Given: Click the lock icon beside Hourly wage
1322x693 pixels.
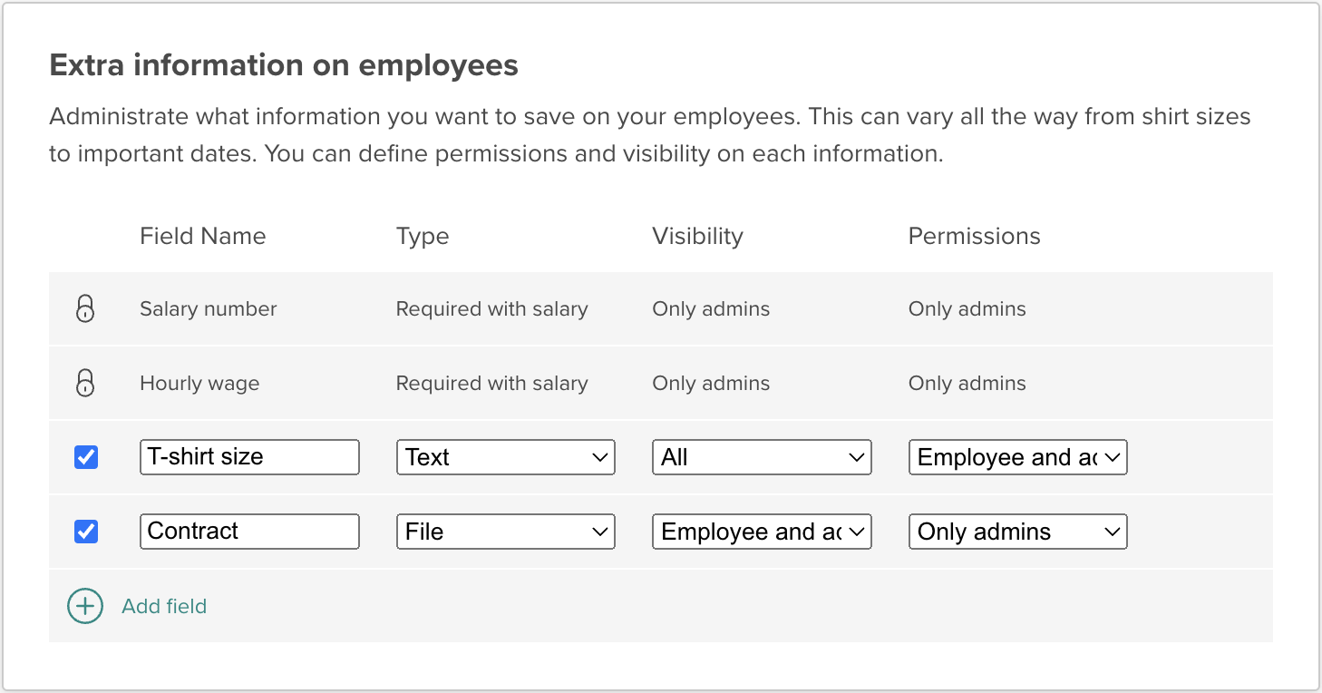Looking at the screenshot, I should click(85, 383).
